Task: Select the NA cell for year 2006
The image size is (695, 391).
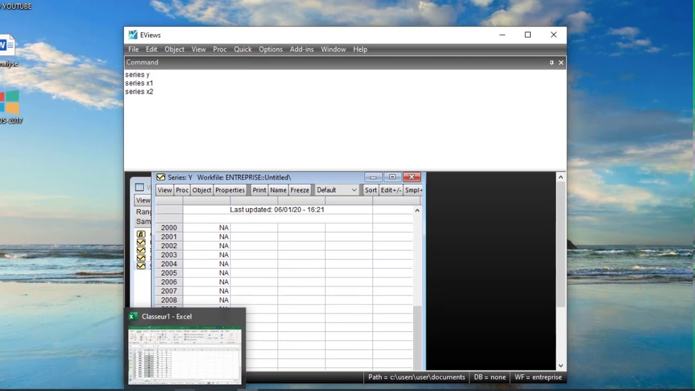Action: pyautogui.click(x=206, y=282)
